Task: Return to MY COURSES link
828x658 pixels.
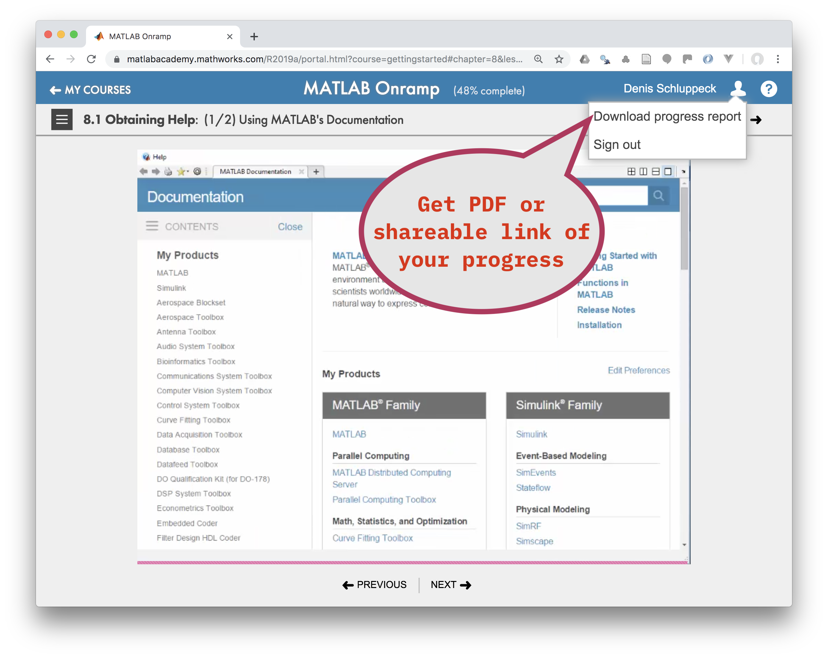Action: coord(91,90)
